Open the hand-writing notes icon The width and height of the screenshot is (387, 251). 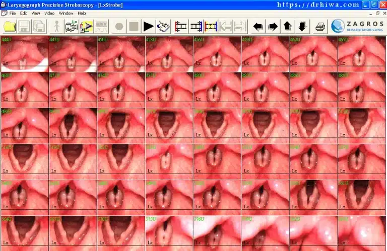[163, 26]
